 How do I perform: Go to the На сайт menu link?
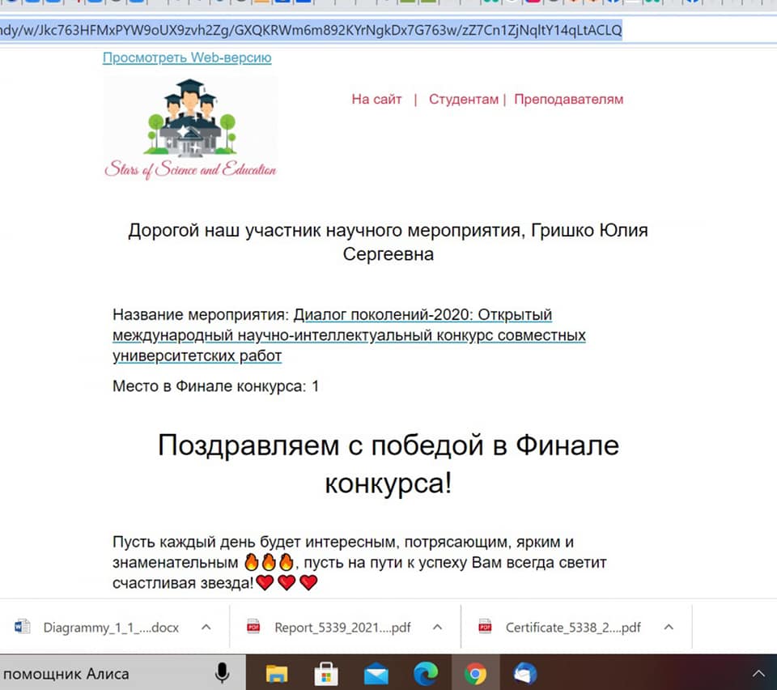(x=376, y=99)
